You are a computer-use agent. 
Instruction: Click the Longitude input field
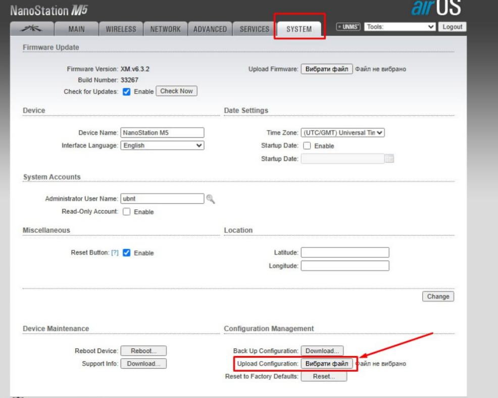click(345, 266)
